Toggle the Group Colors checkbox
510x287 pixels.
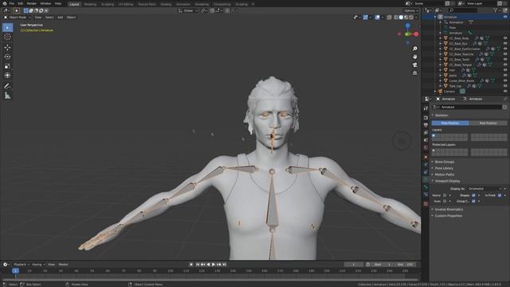tap(473, 202)
